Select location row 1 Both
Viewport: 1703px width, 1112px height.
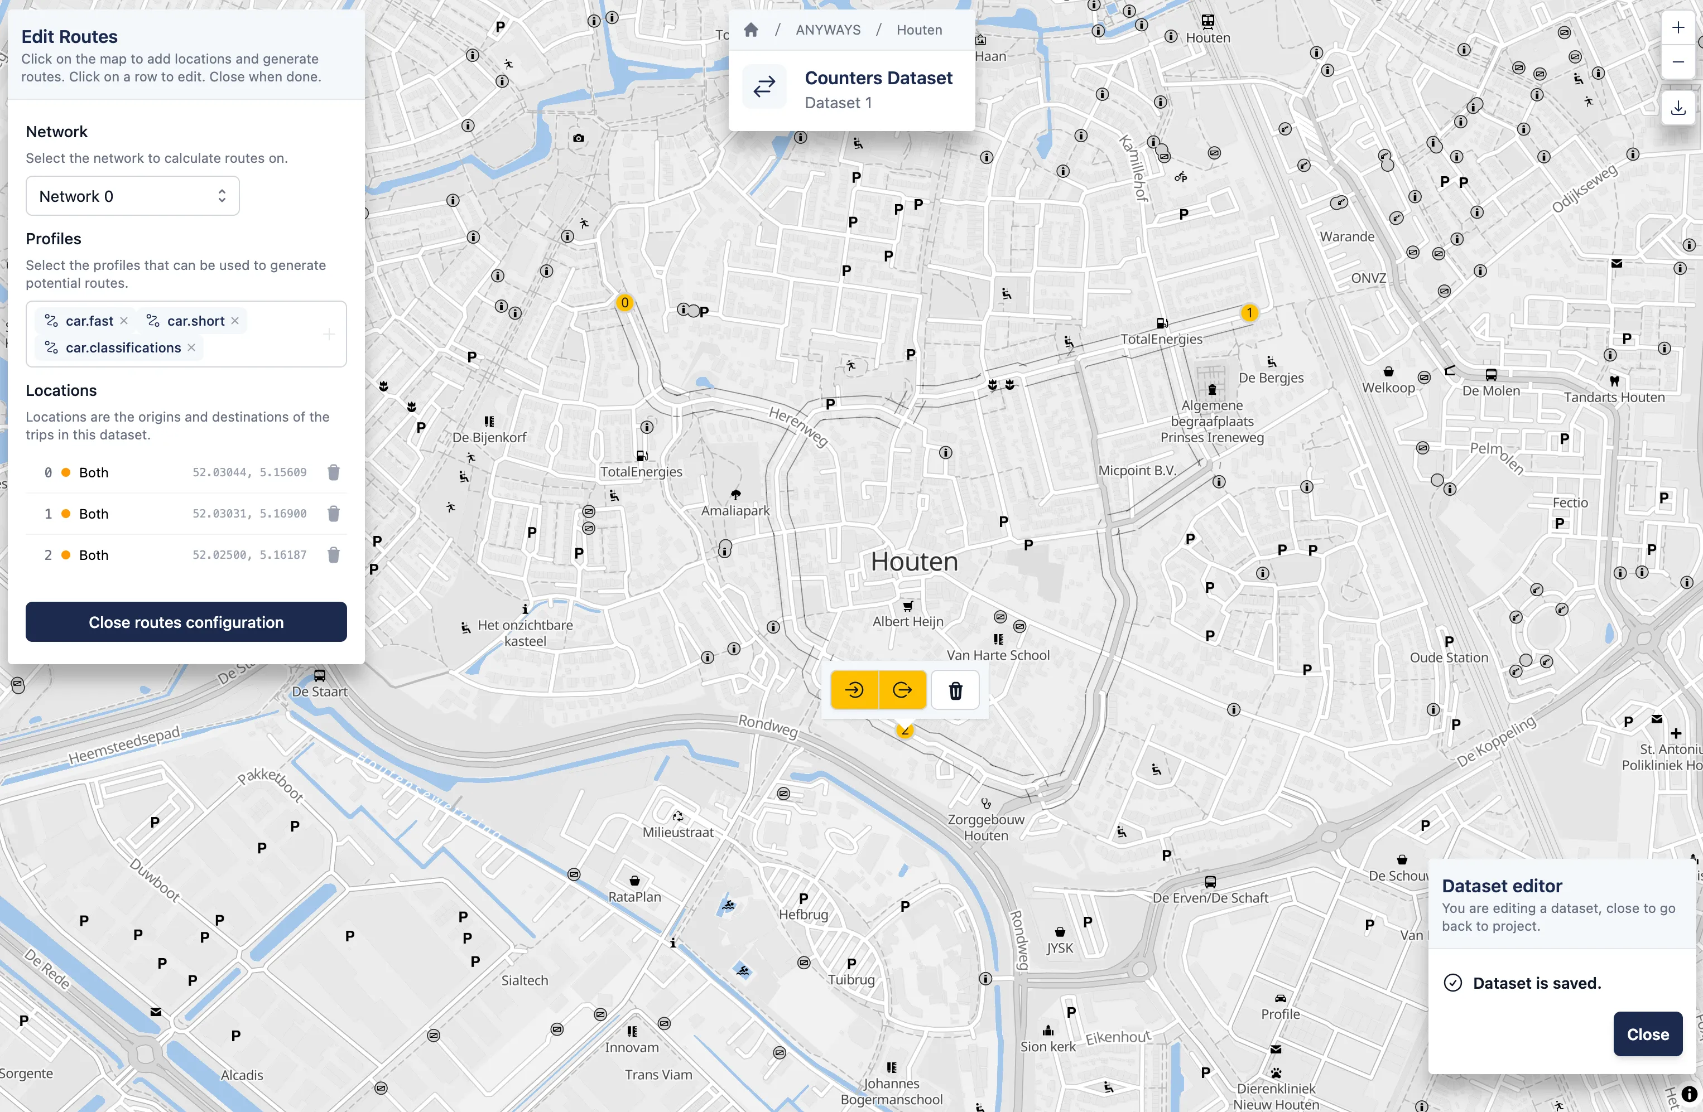[x=186, y=514]
